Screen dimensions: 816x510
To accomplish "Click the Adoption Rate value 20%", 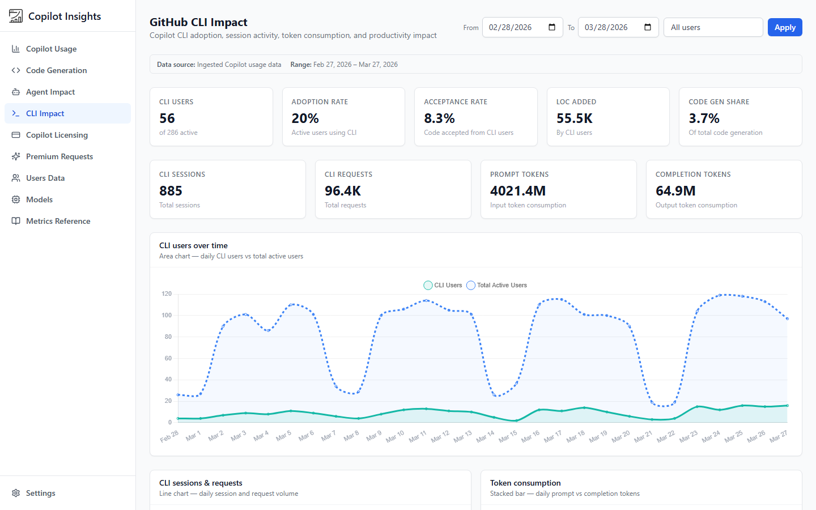I will (x=305, y=118).
